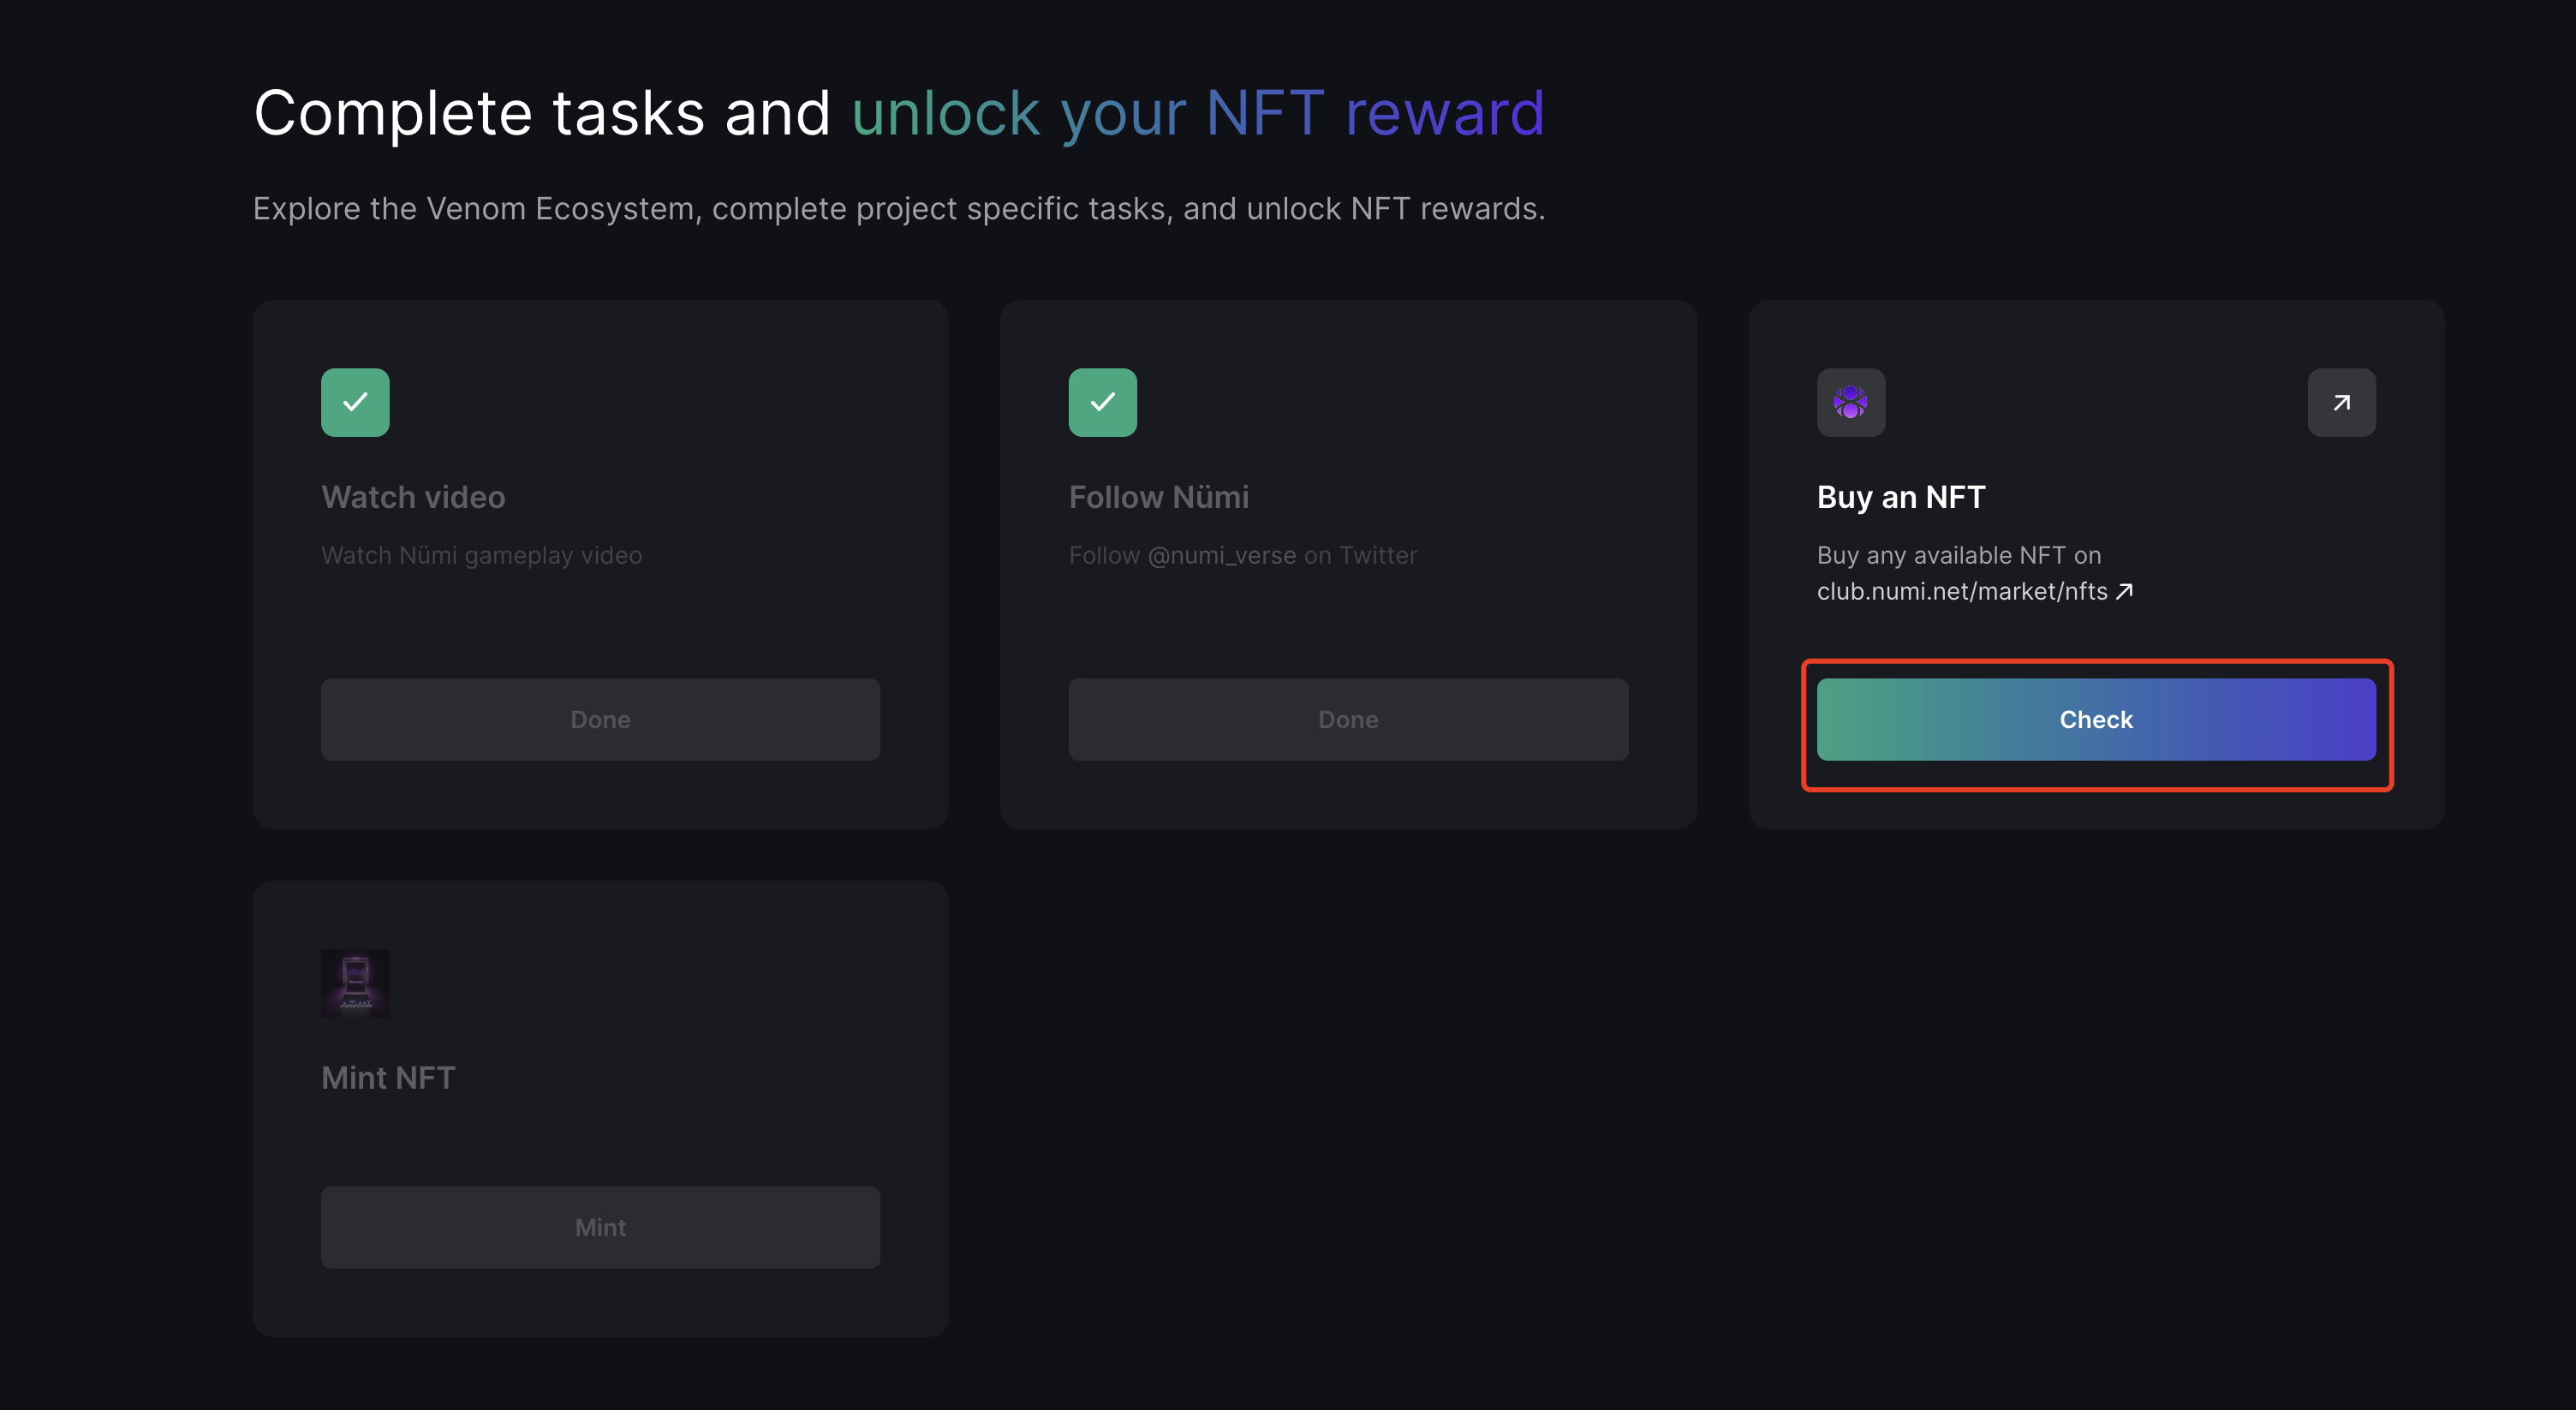Screen dimensions: 2576x1410
Task: Select the Watch video card title
Action: pos(413,497)
